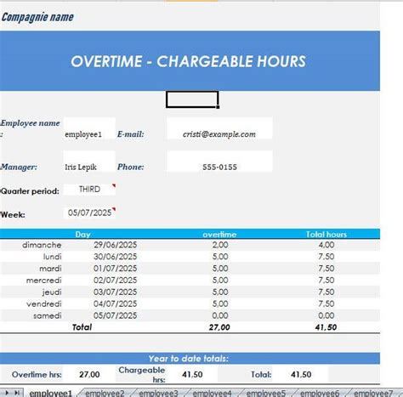Click the Quarter period: label
Screen dimensions: 403x397
30,191
